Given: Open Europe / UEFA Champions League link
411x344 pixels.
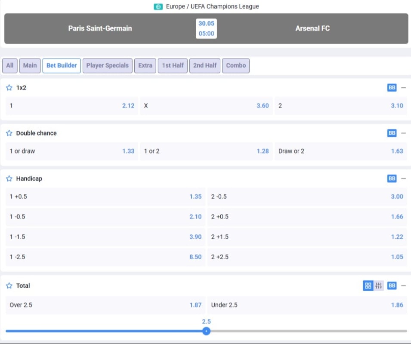Looking at the screenshot, I should [212, 6].
